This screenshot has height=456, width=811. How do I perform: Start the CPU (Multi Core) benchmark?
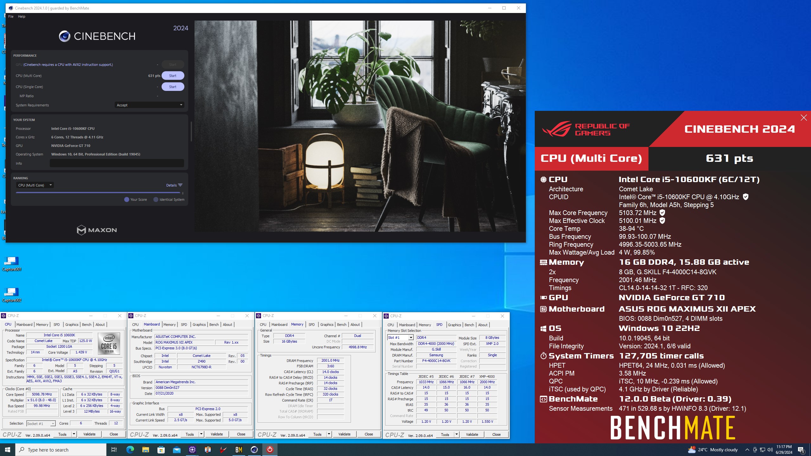(173, 76)
